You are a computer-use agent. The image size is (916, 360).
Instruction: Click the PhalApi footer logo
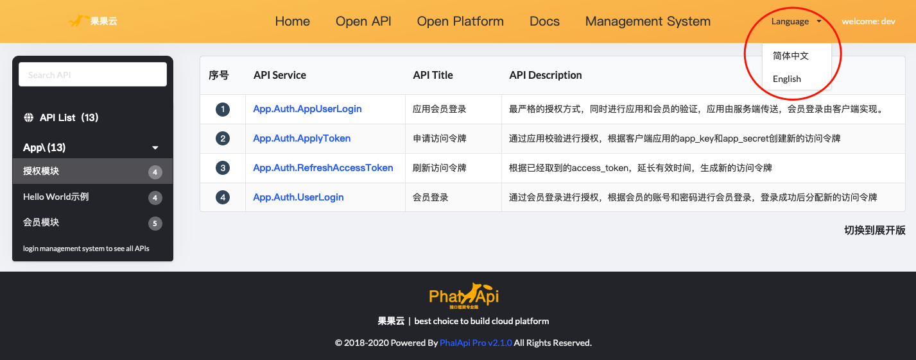click(x=463, y=296)
